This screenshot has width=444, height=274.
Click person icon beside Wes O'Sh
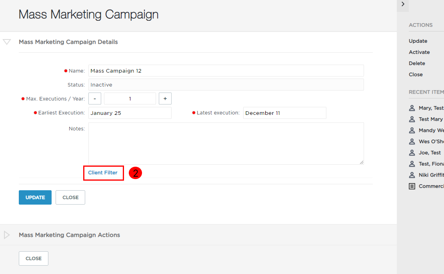[x=412, y=142]
